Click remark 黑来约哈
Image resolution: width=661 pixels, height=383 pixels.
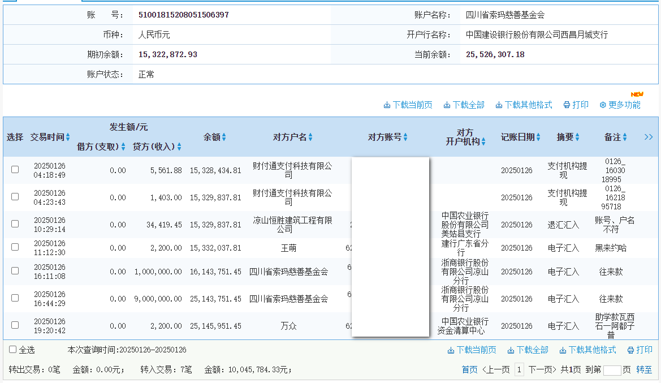click(x=611, y=248)
